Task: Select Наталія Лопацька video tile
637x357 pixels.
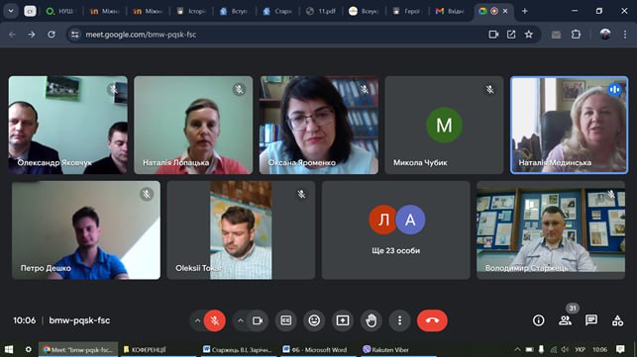Action: pos(193,125)
